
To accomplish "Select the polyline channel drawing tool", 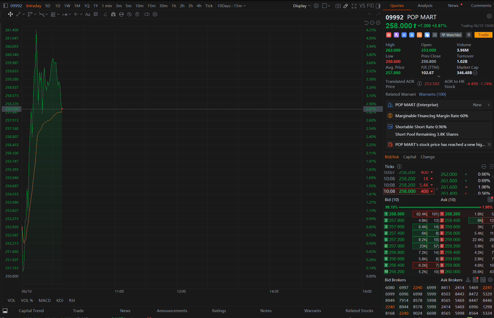I will point(30,14).
